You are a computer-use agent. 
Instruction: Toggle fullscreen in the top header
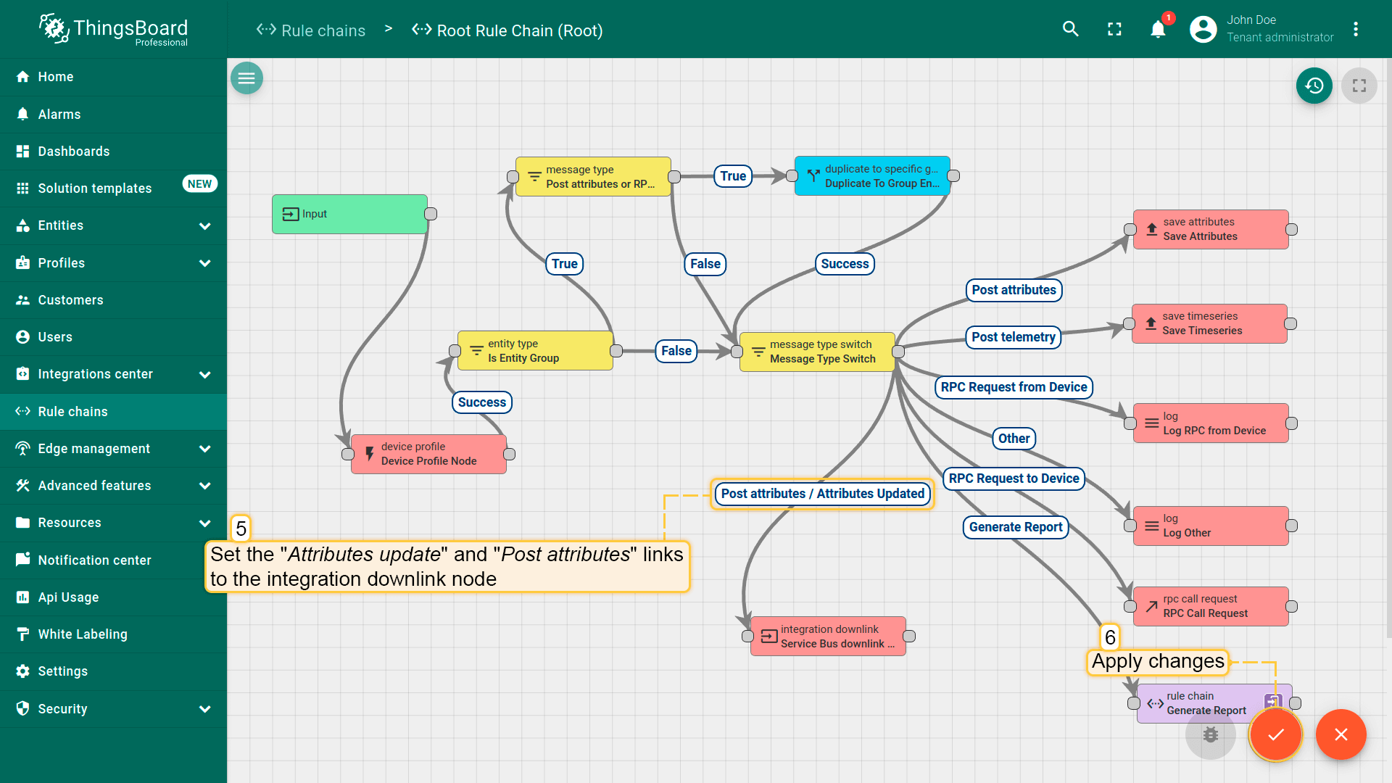[x=1114, y=29]
